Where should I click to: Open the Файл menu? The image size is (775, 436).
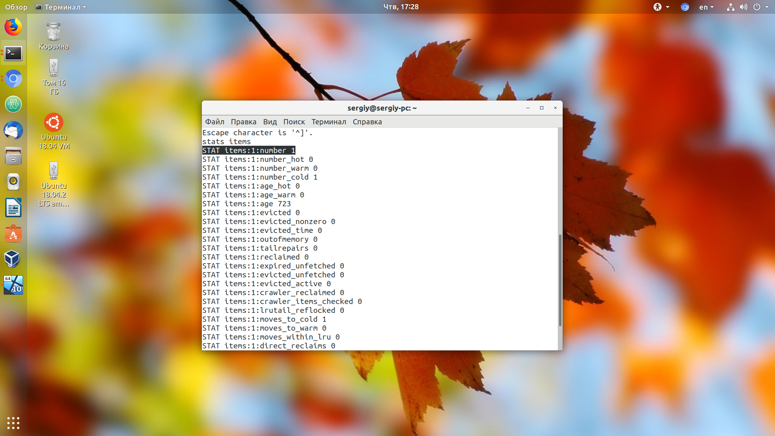pos(214,122)
